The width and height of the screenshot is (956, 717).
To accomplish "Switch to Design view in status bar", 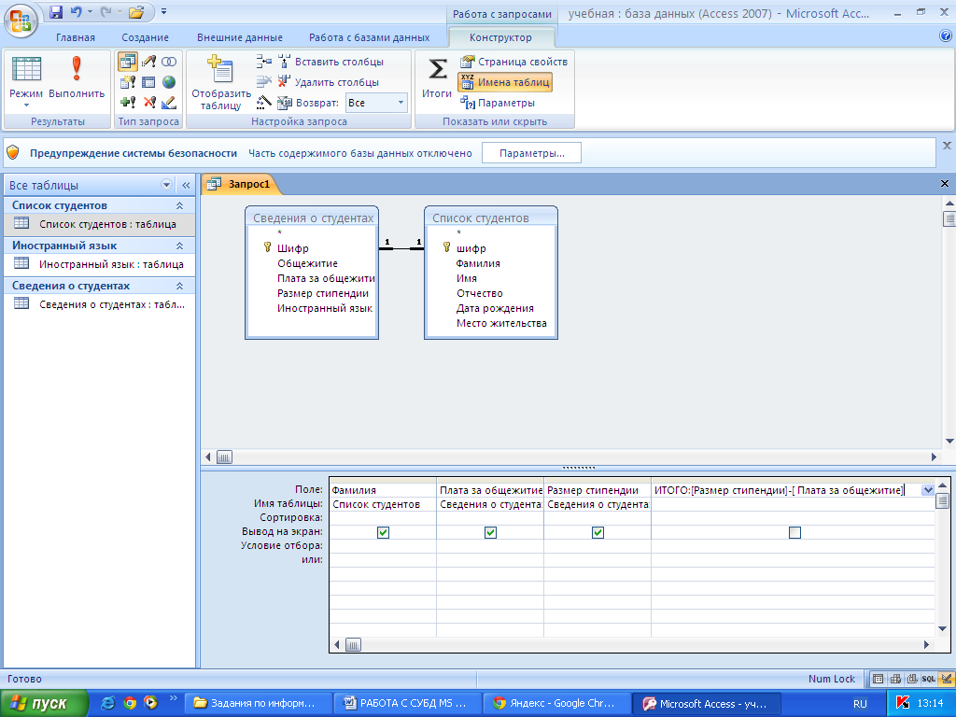I will pyautogui.click(x=947, y=679).
